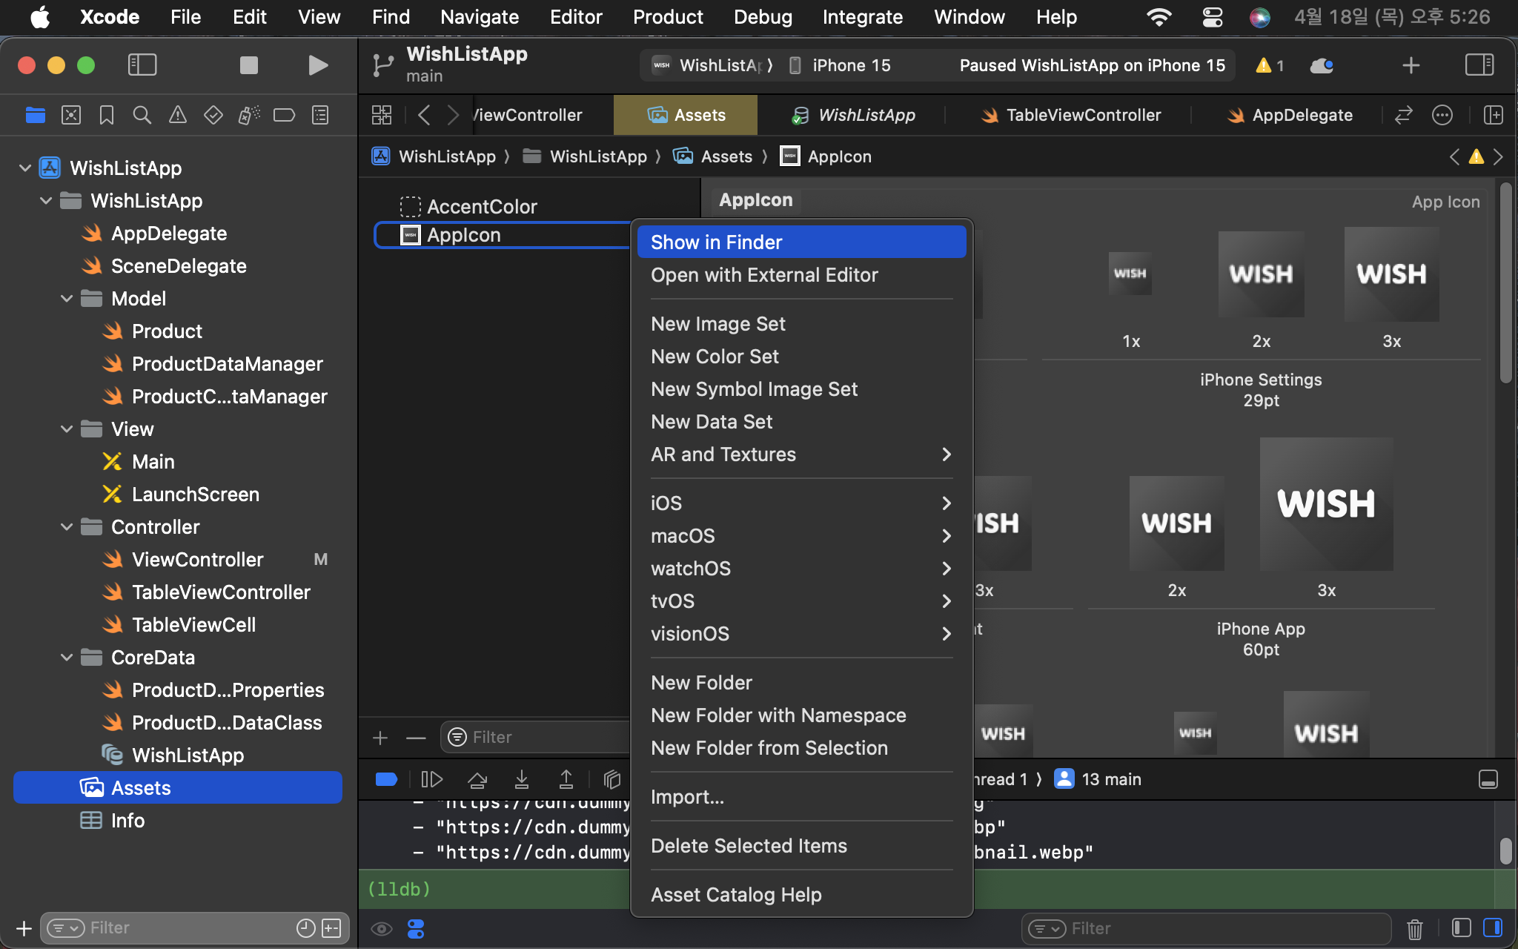The image size is (1518, 949).
Task: Remove asset with minus button
Action: click(x=416, y=738)
